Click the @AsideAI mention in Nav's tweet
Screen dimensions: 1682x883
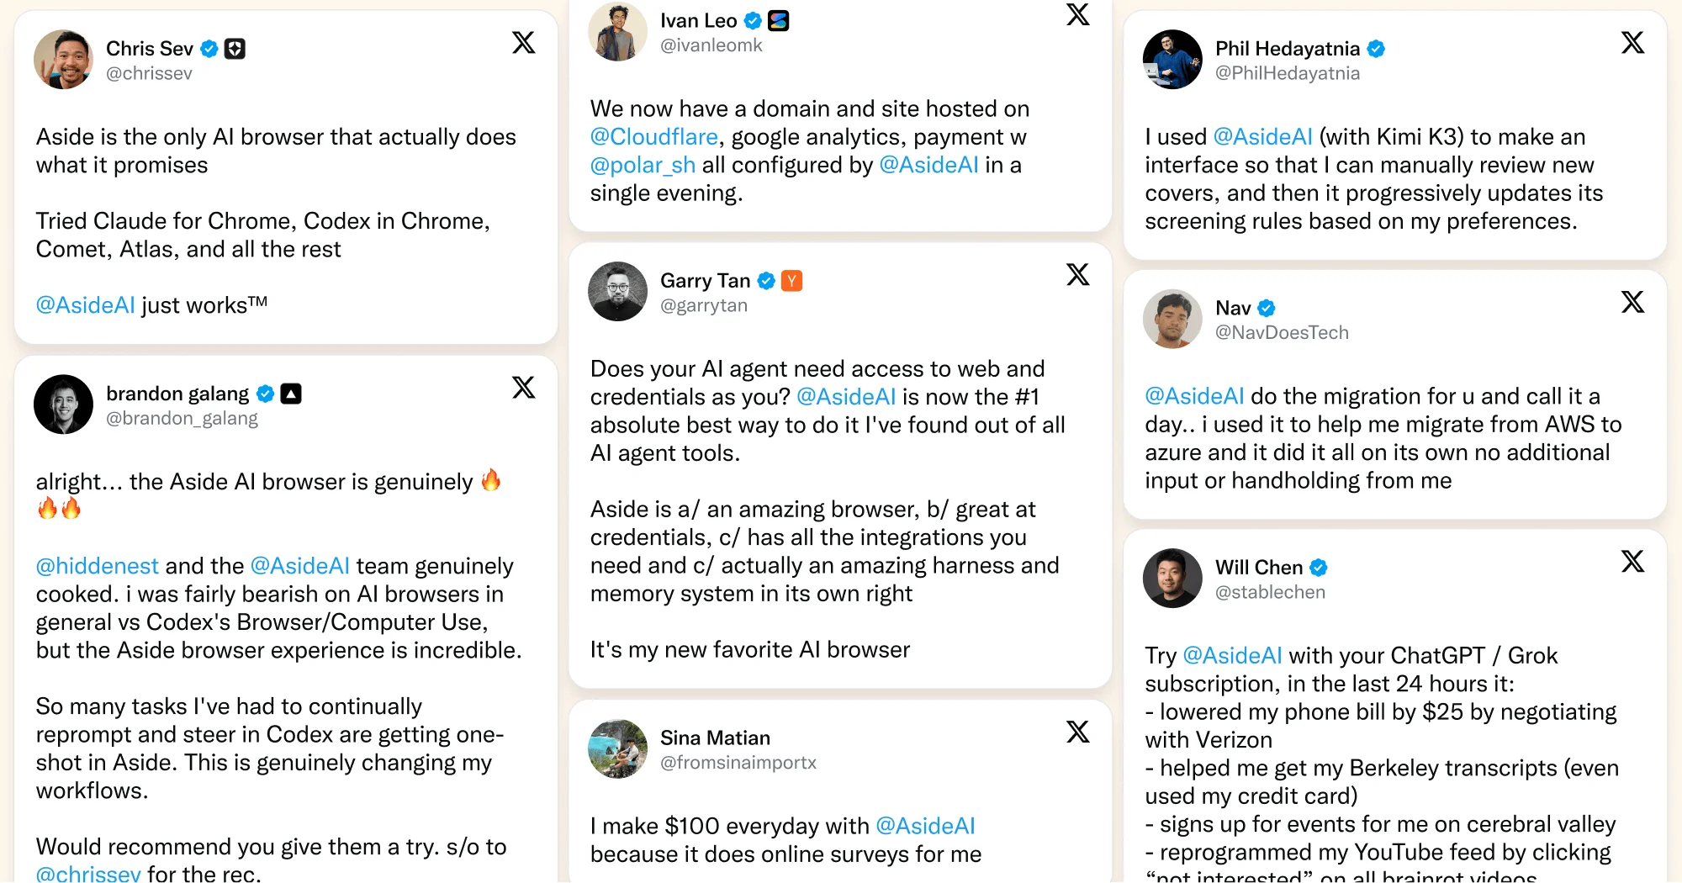(x=1194, y=396)
